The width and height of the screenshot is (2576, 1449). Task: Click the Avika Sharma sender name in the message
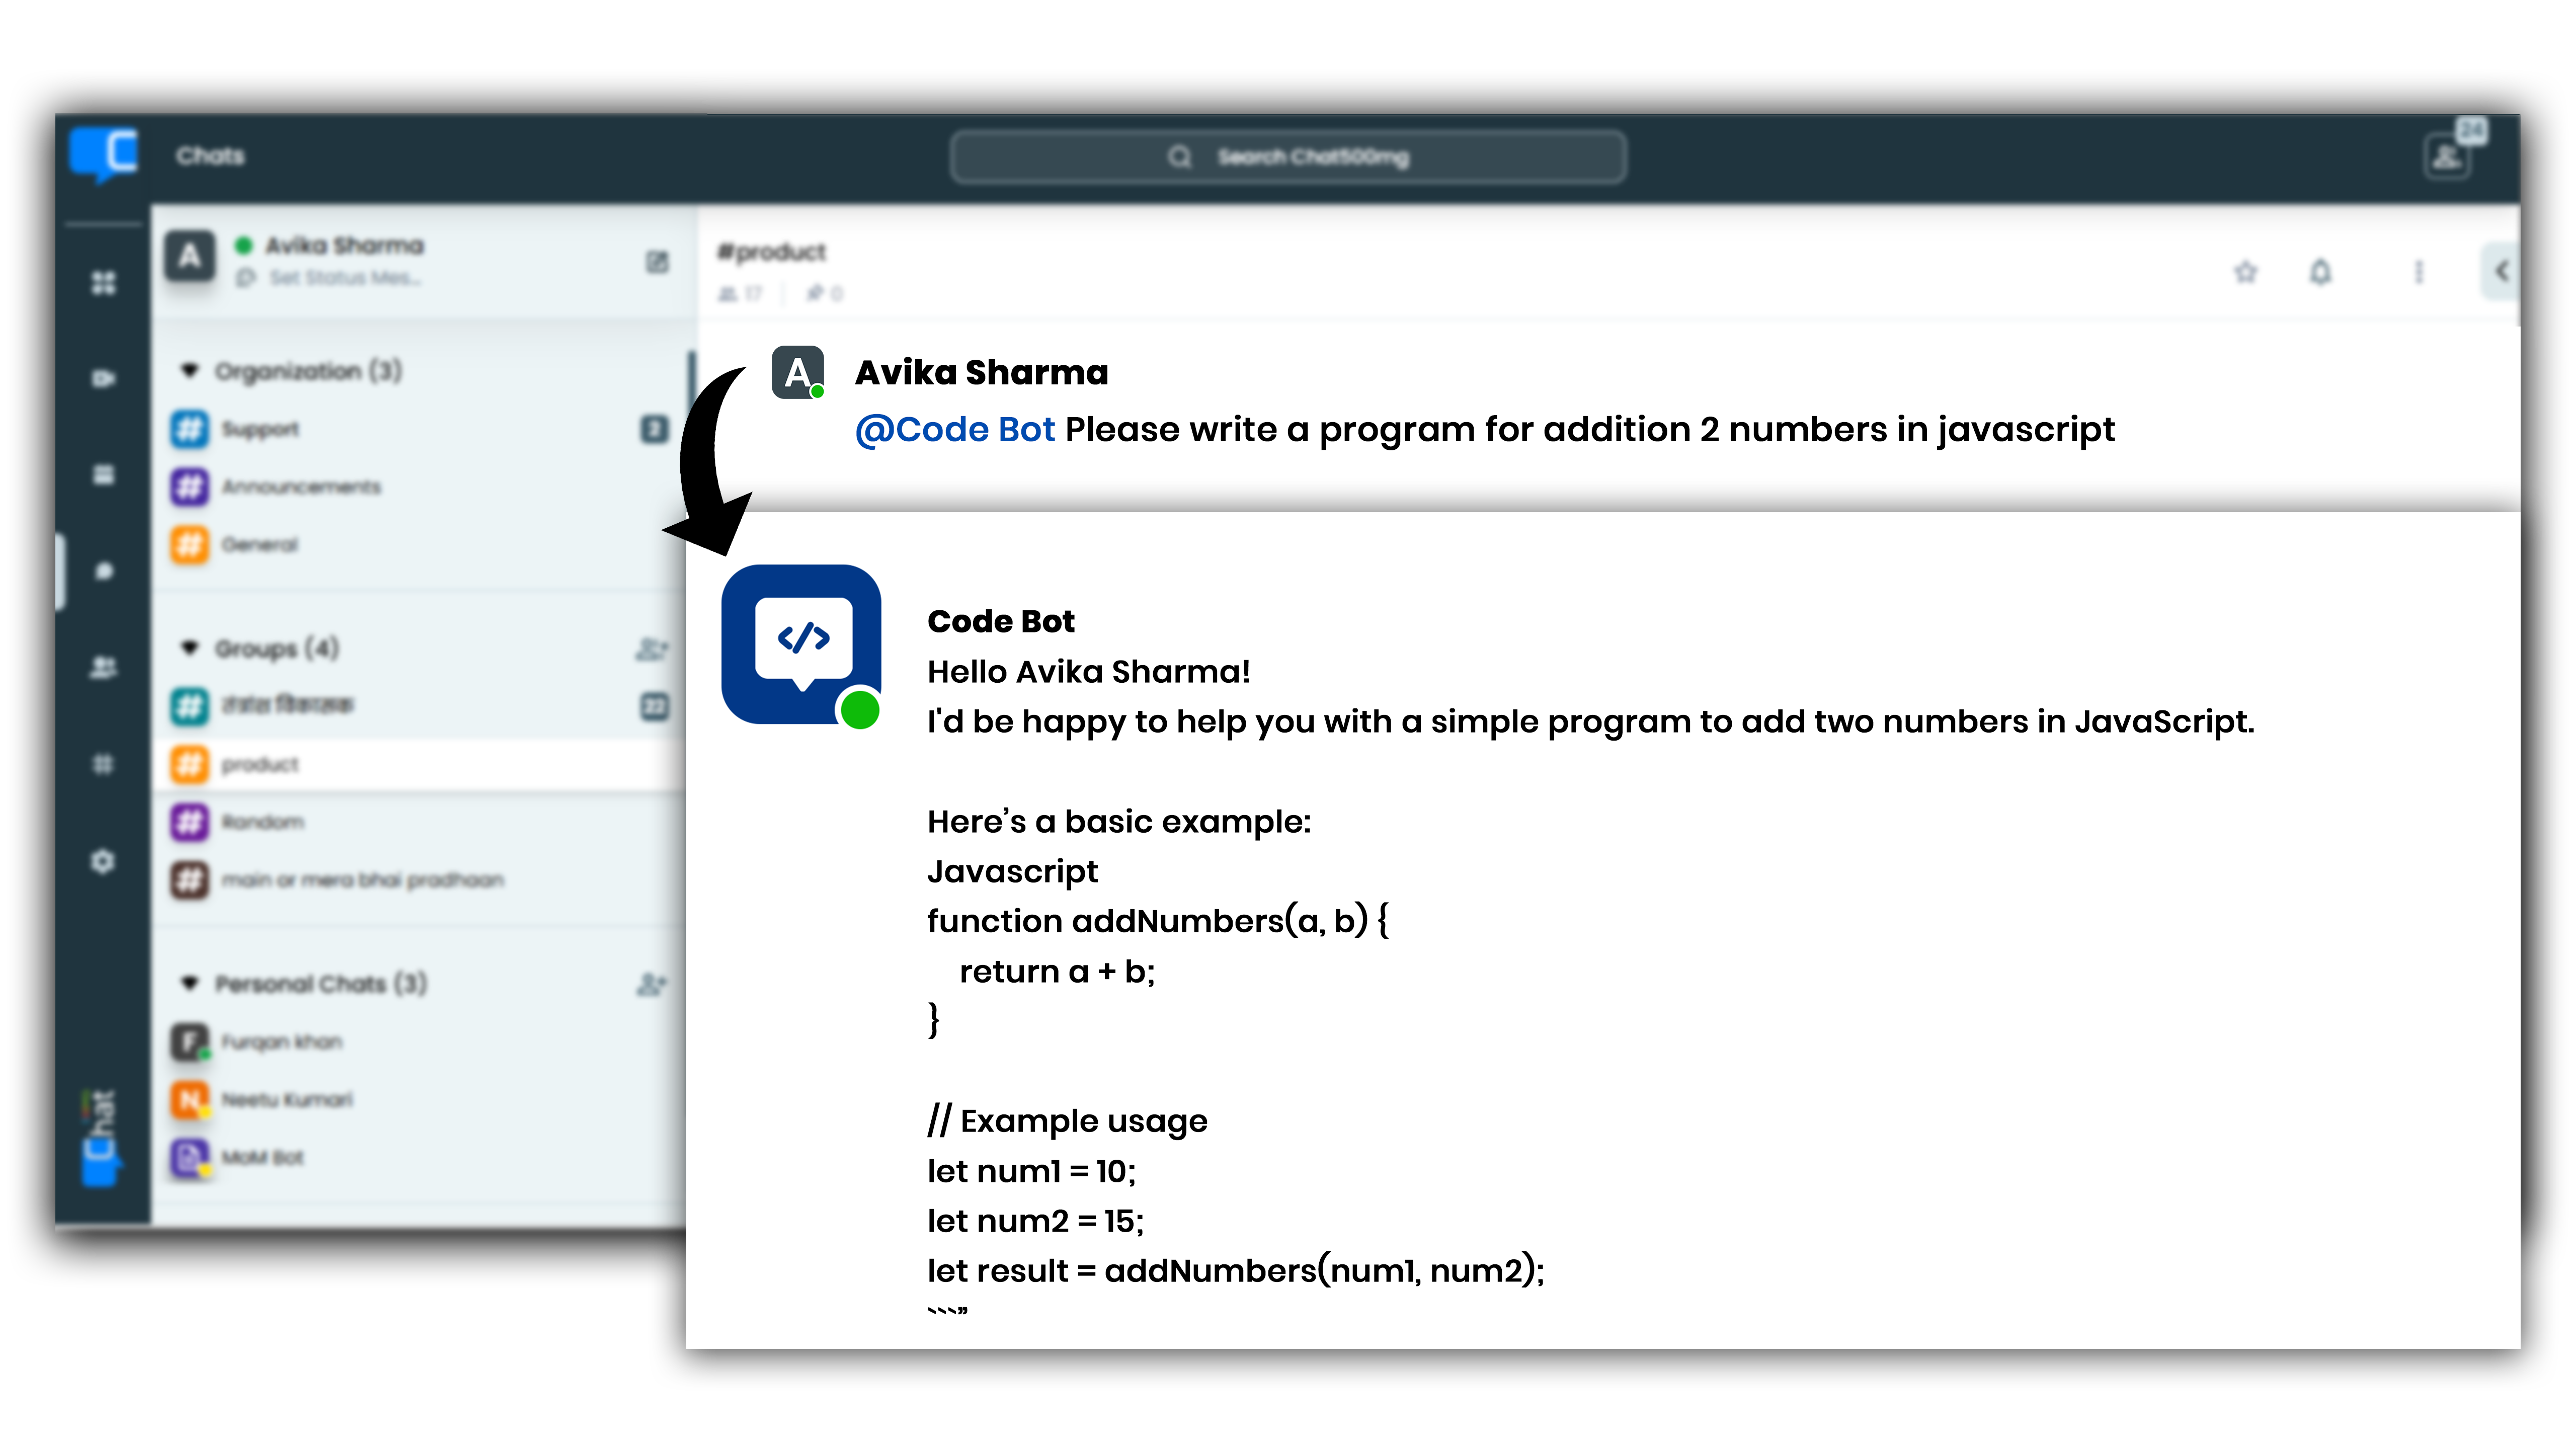(982, 372)
